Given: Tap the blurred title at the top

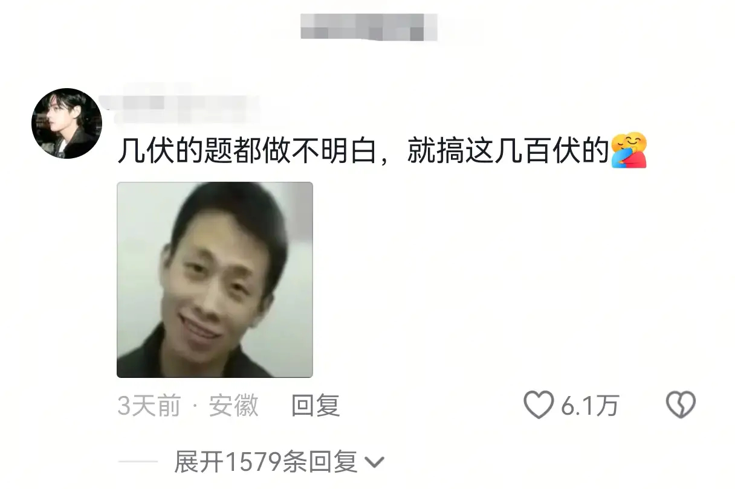Looking at the screenshot, I should 369,25.
